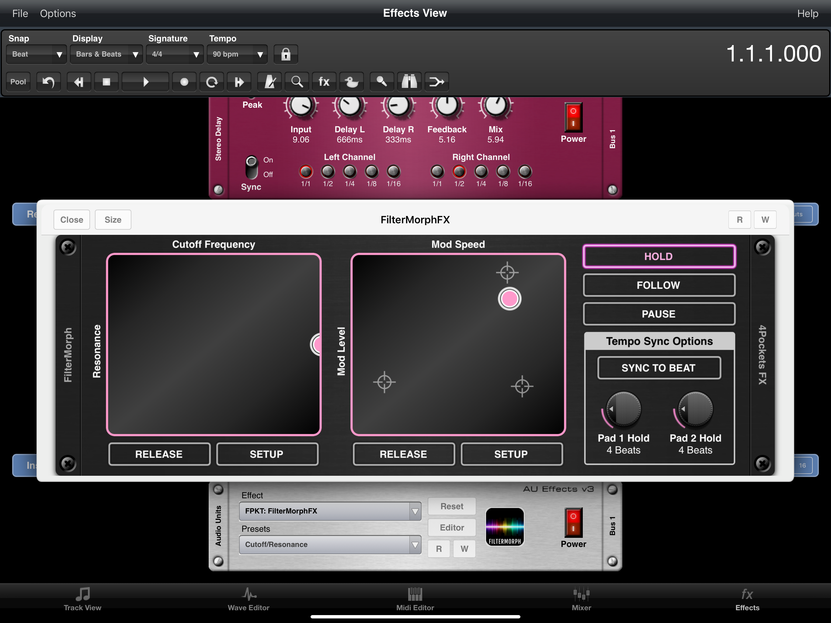
Task: Select Right Channel 1/2 sync button
Action: (x=459, y=171)
